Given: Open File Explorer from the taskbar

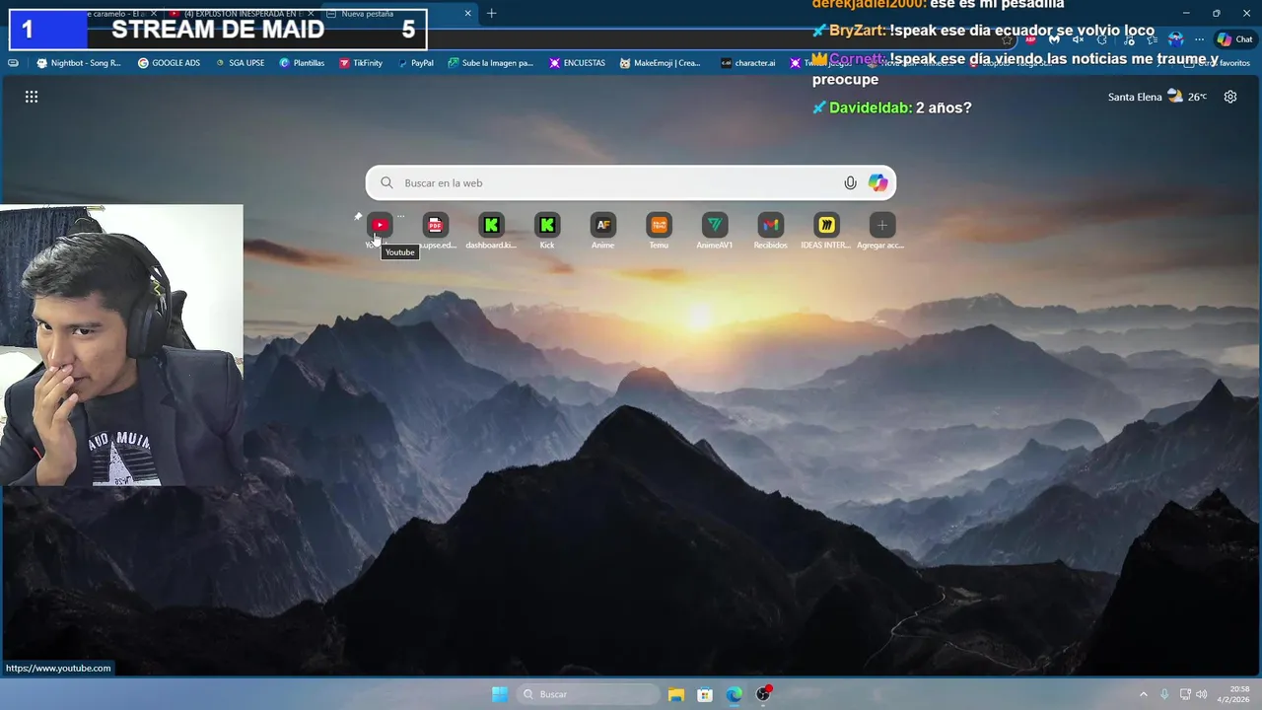Looking at the screenshot, I should 675,694.
